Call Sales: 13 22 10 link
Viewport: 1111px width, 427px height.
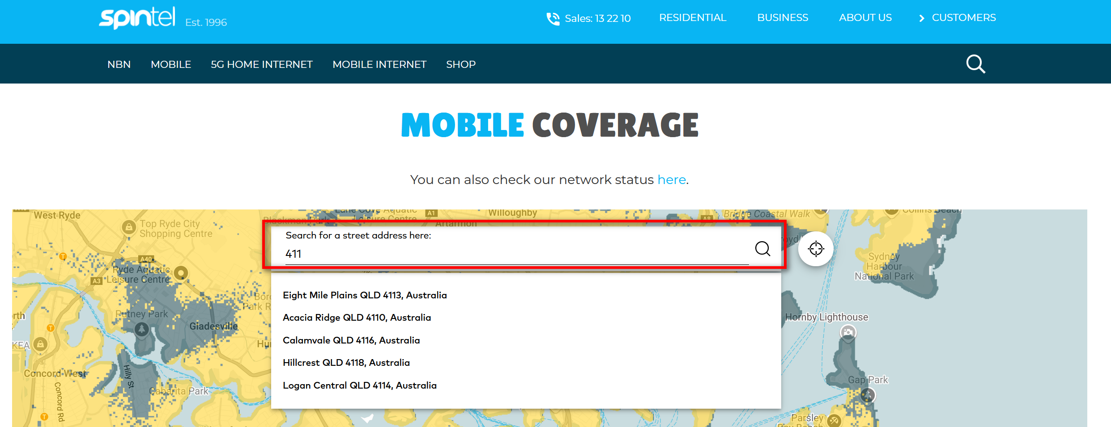point(597,18)
